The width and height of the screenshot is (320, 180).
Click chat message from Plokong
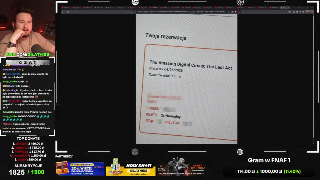pyautogui.click(x=24, y=124)
